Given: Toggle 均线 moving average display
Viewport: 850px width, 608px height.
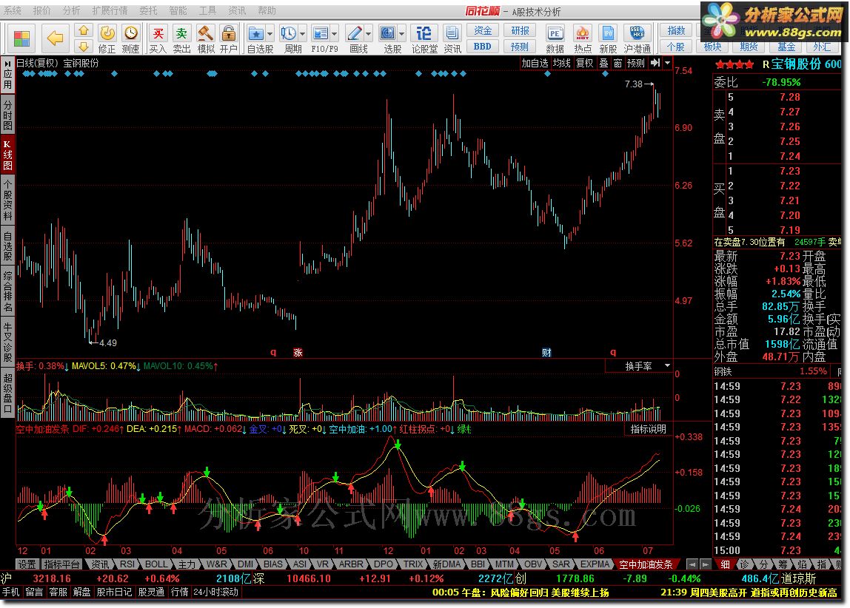Looking at the screenshot, I should tap(561, 64).
